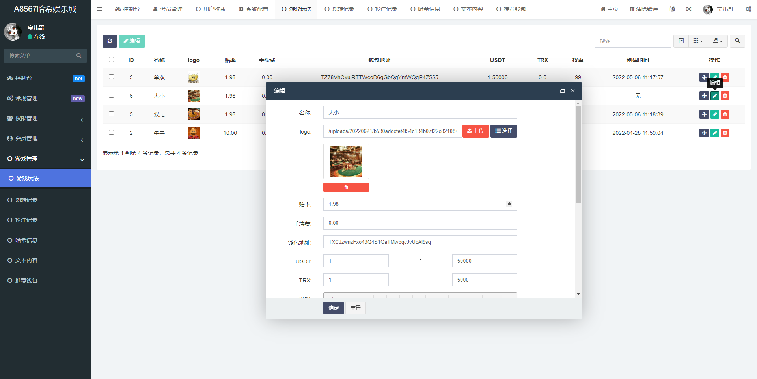Check the checkbox for row ID 3
This screenshot has width=757, height=379.
coord(111,77)
